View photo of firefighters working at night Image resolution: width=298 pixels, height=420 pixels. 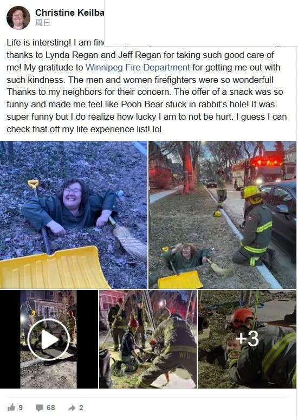point(148,339)
